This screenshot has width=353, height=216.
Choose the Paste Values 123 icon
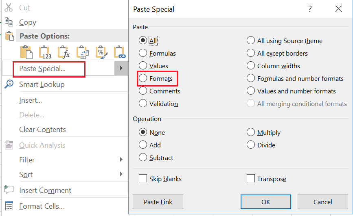(45, 52)
